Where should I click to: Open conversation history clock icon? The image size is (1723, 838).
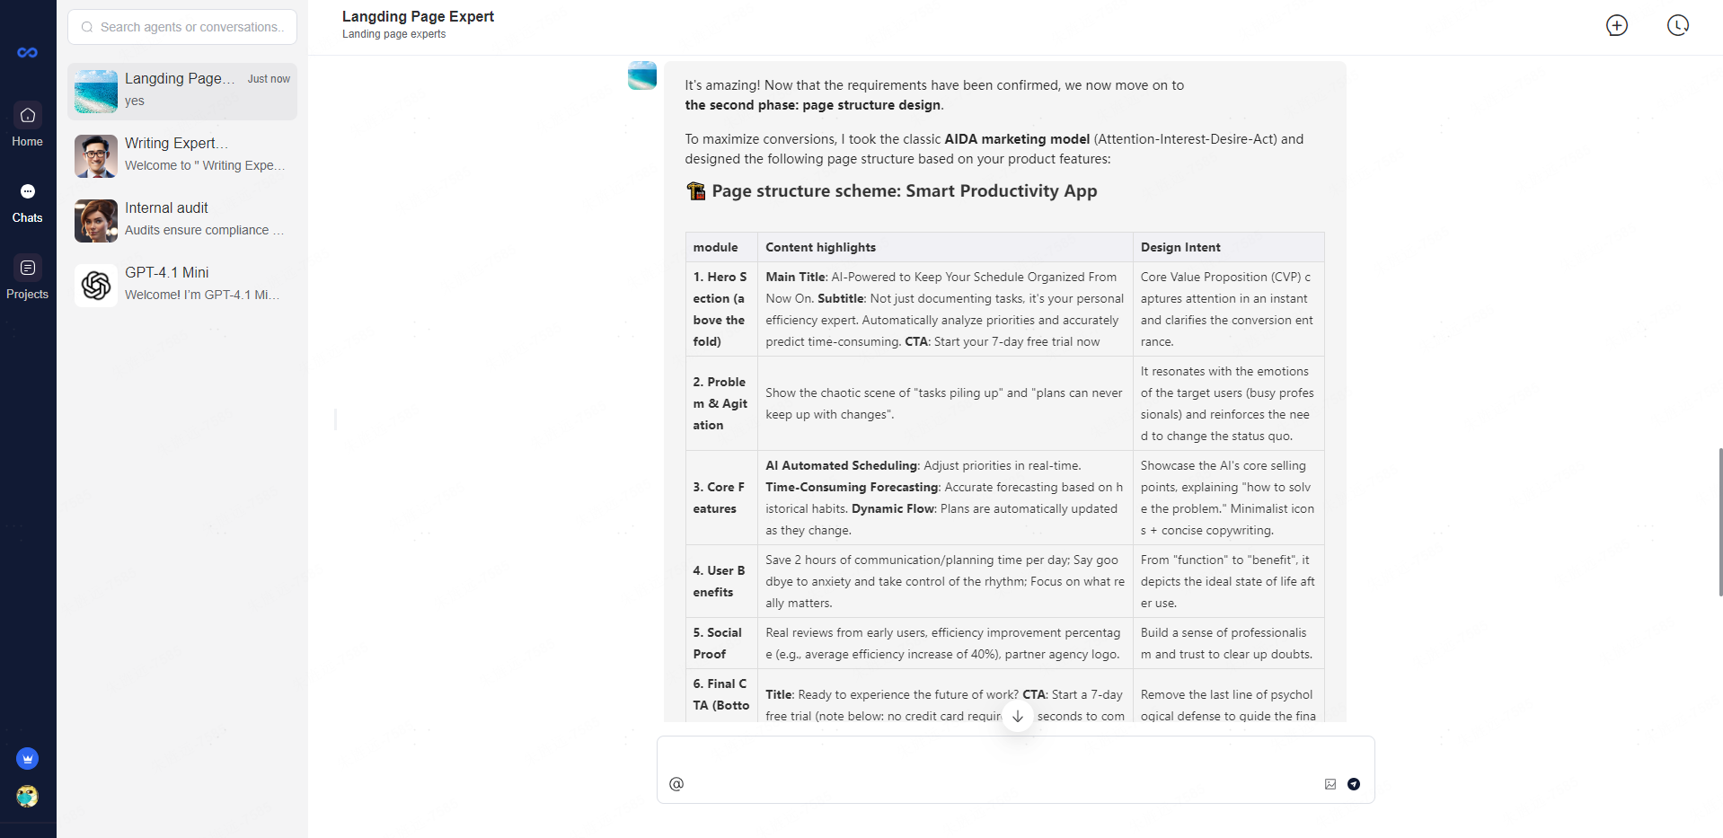click(1677, 25)
